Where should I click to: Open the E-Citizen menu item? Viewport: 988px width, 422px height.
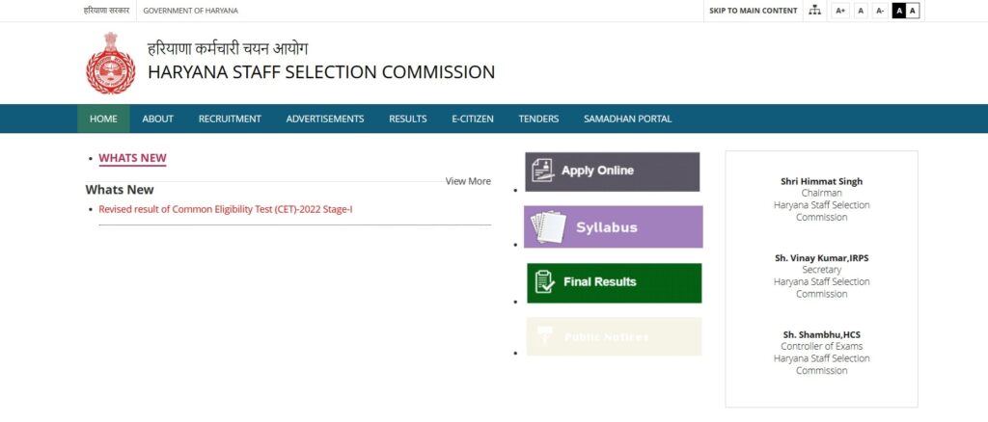click(x=473, y=119)
